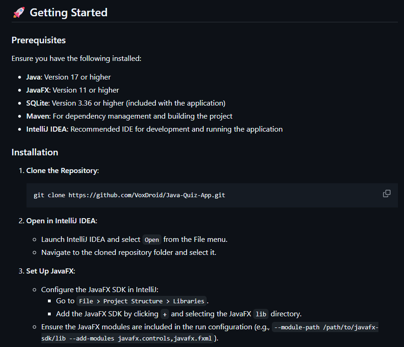
Task: Click the inline lib code snippet
Action: [261, 314]
